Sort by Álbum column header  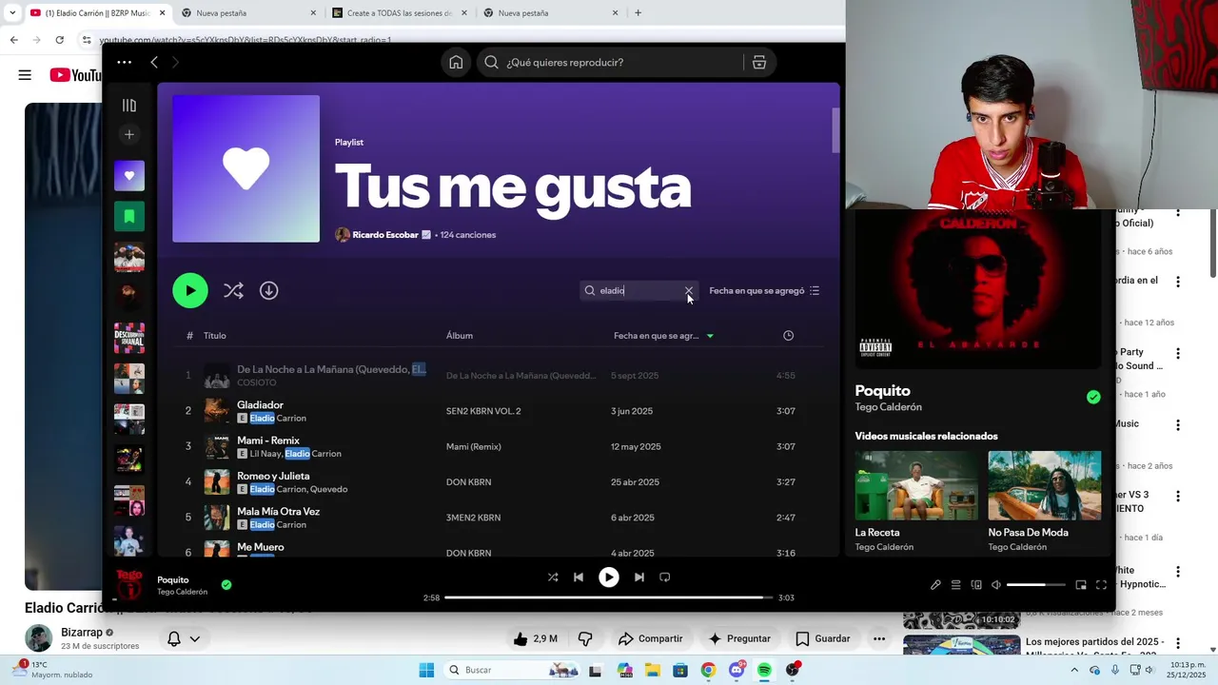click(x=460, y=335)
